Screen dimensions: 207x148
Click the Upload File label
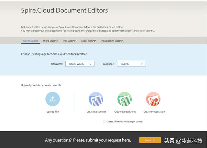[x=52, y=112]
